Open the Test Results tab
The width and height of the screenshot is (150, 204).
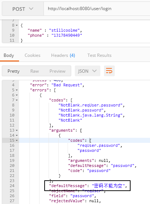(99, 55)
